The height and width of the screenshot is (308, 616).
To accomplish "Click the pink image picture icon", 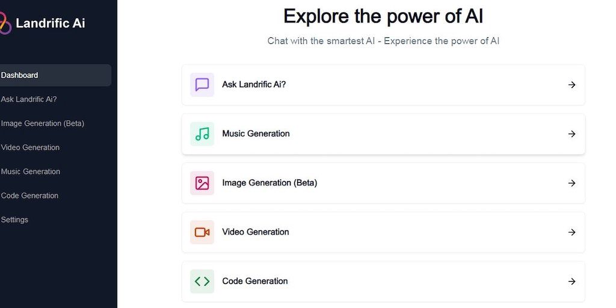I will (x=202, y=183).
